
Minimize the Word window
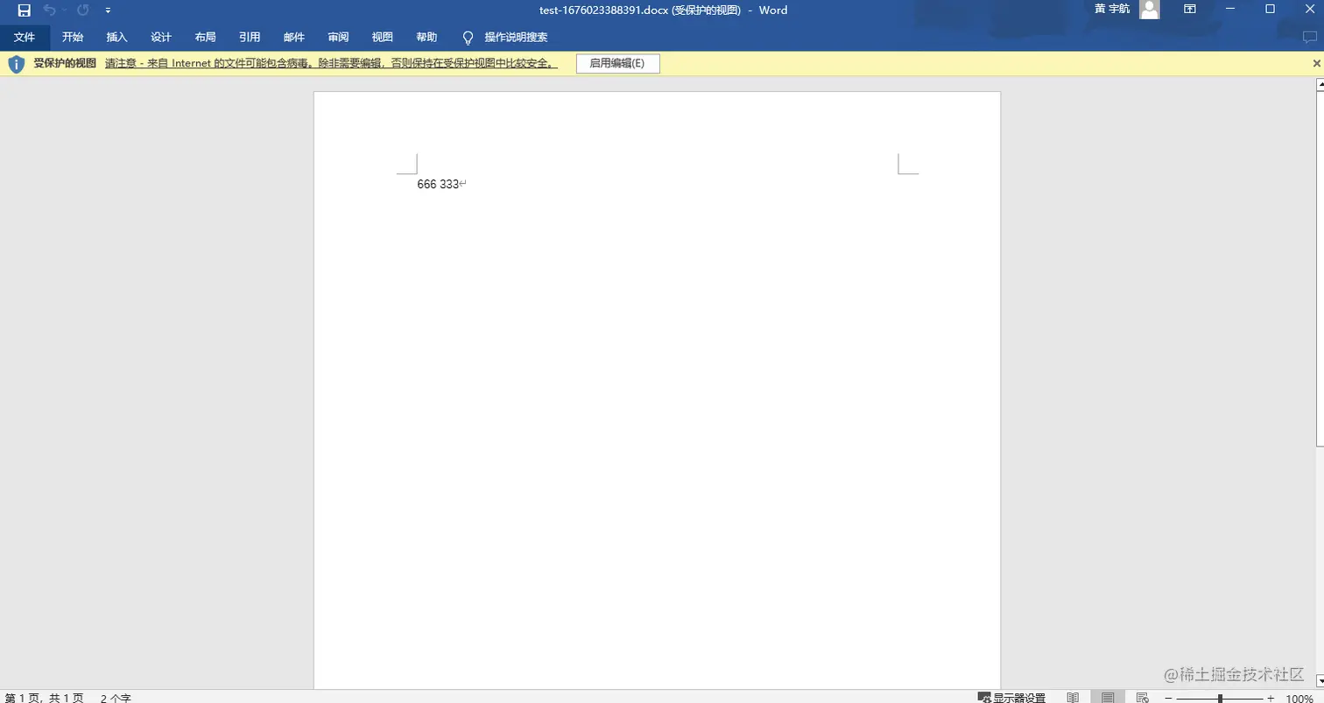pos(1230,10)
